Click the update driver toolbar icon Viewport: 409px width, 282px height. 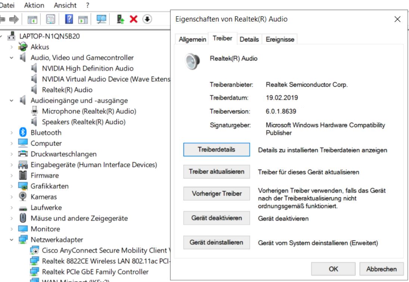120,19
